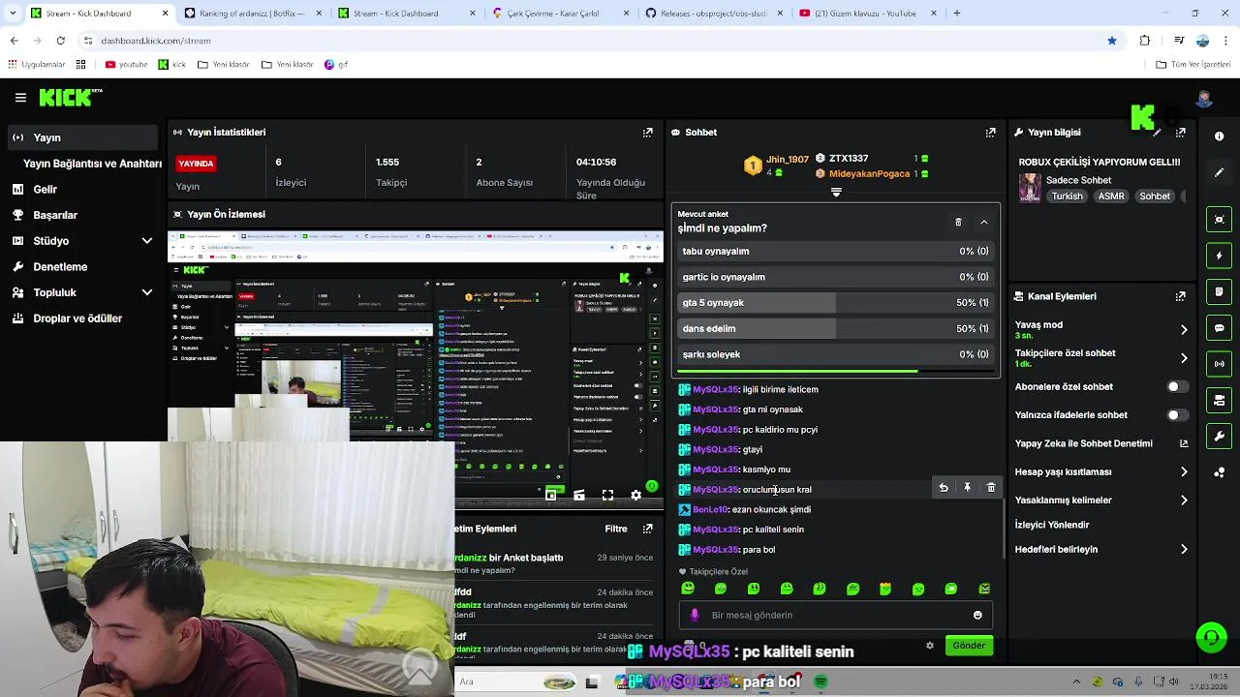Open the info icon in the right sidebar
Viewport: 1240px width, 697px height.
tap(1220, 136)
